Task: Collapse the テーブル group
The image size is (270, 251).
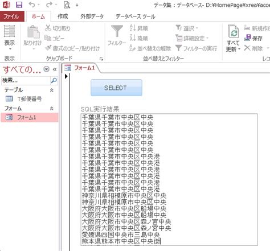Action: coord(52,90)
